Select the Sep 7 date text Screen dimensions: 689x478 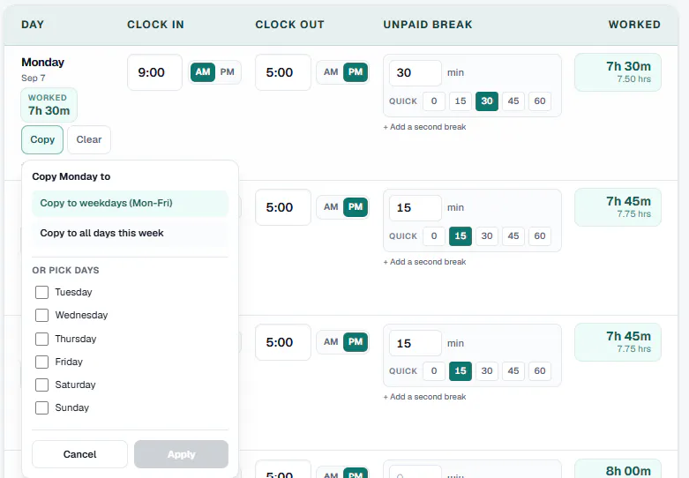point(34,78)
